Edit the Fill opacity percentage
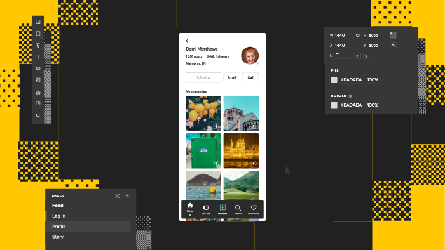Image resolution: width=445 pixels, height=250 pixels. 373,80
